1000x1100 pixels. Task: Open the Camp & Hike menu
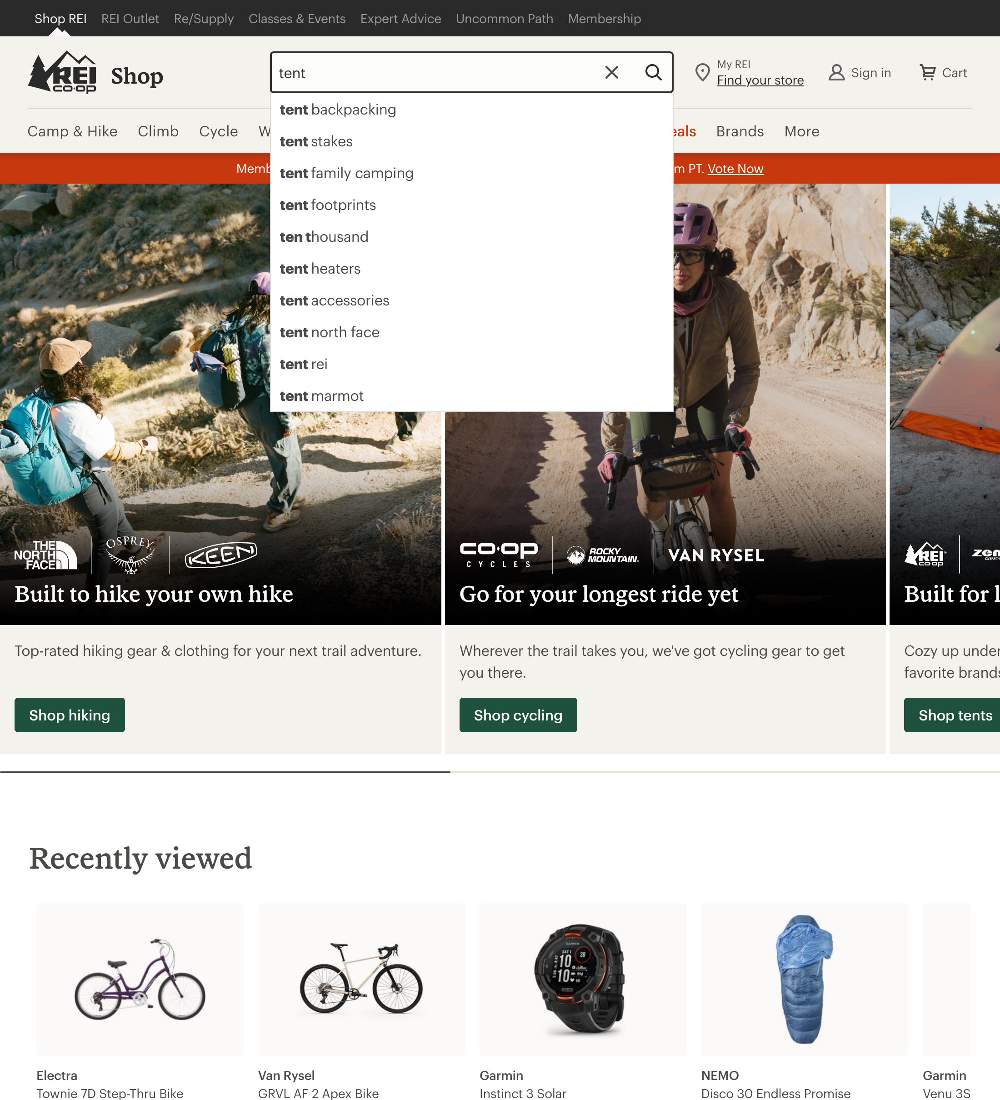point(72,131)
